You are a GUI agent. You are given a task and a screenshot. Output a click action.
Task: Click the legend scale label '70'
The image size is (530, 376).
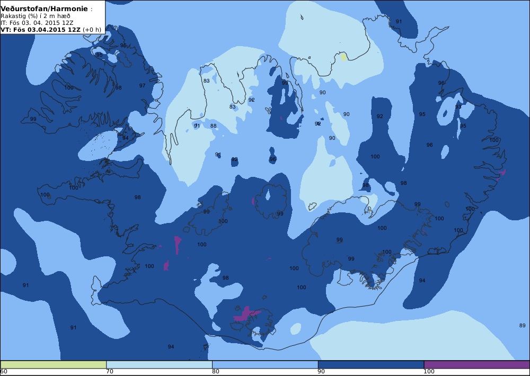(110, 372)
